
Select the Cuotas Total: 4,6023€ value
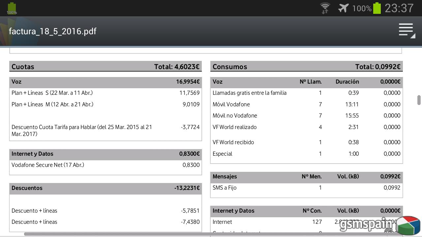(x=177, y=66)
